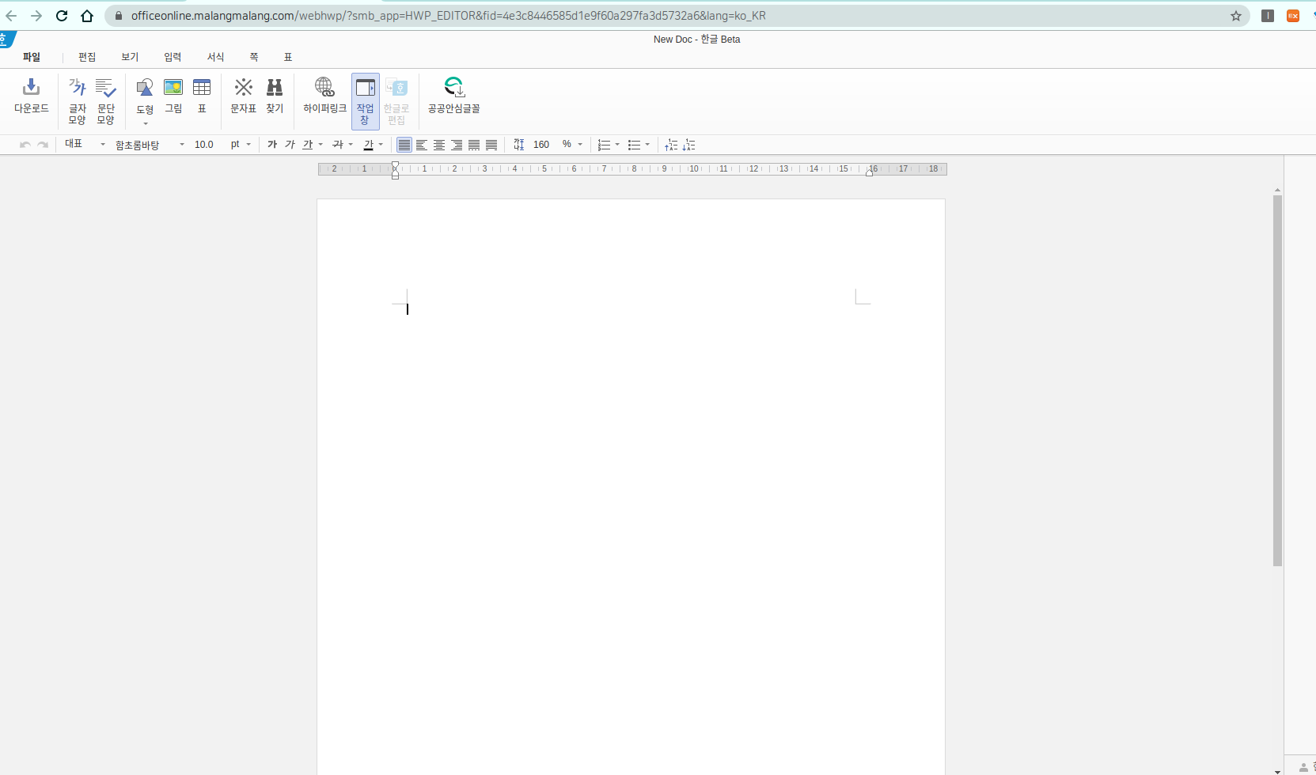Toggle bold text formatting
1316x775 pixels.
[272, 145]
